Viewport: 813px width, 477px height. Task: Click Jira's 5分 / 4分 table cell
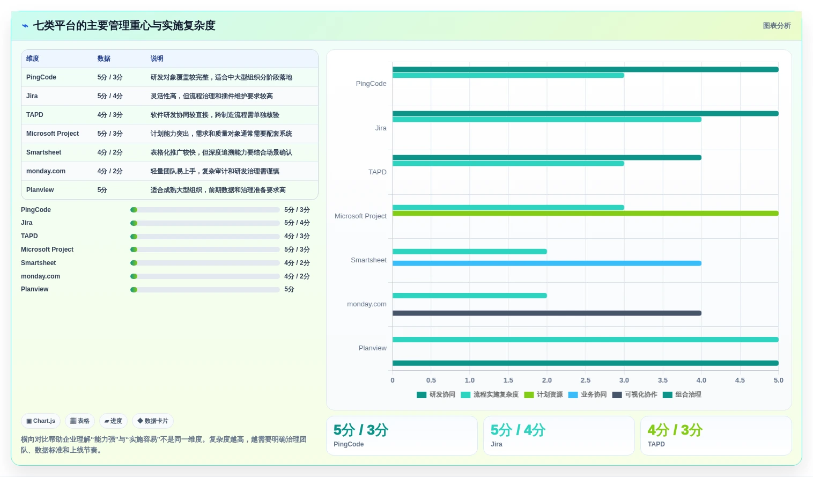point(110,96)
